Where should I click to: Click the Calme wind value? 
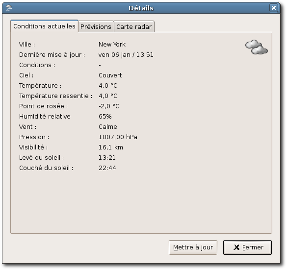pos(108,127)
